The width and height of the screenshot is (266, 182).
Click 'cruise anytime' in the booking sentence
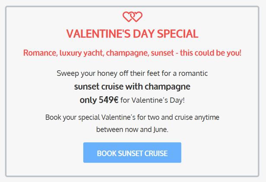197,118
